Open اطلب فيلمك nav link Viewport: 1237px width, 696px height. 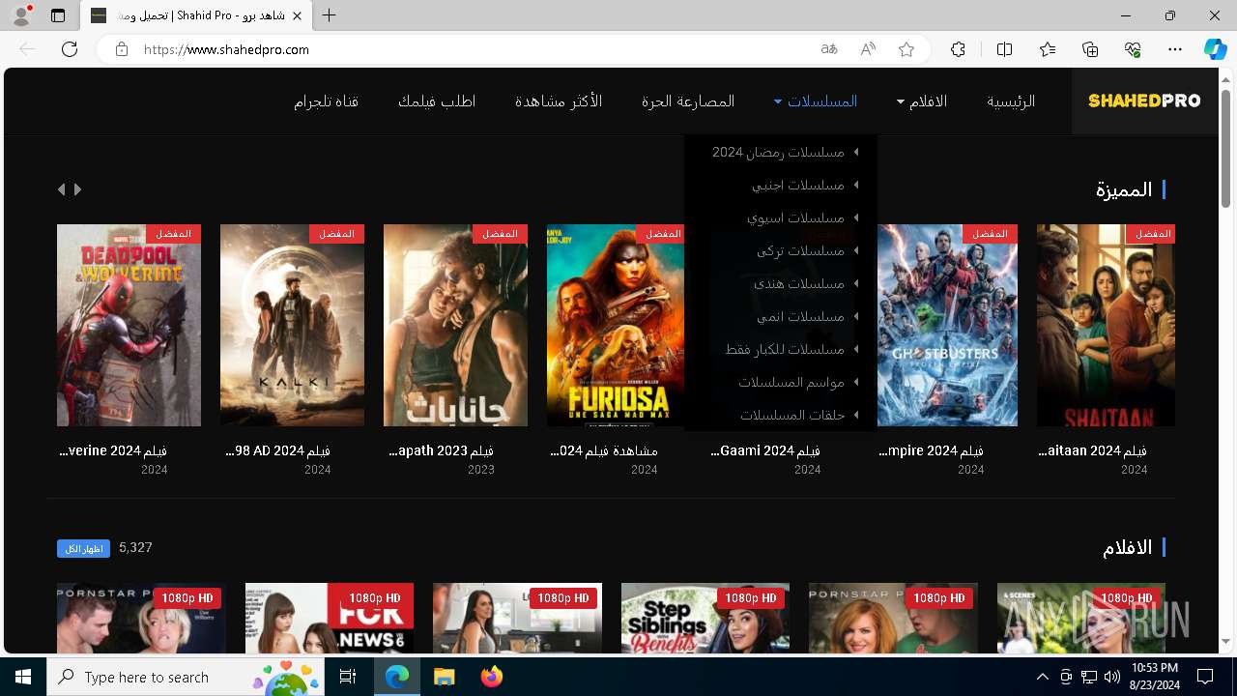click(x=437, y=101)
